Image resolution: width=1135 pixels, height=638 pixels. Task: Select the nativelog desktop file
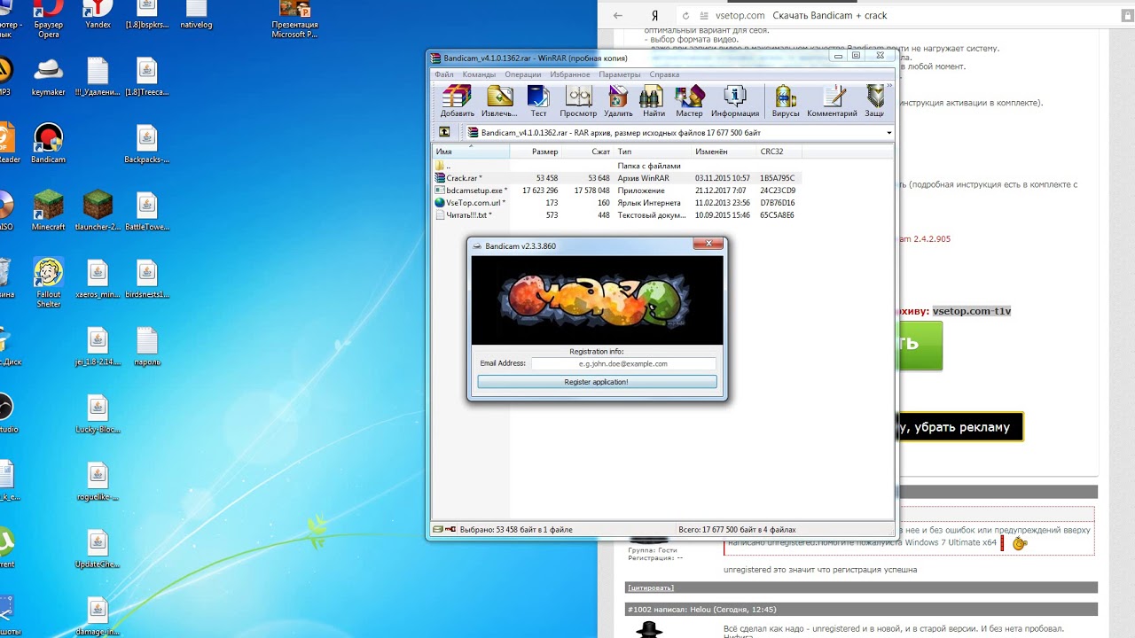click(x=196, y=15)
